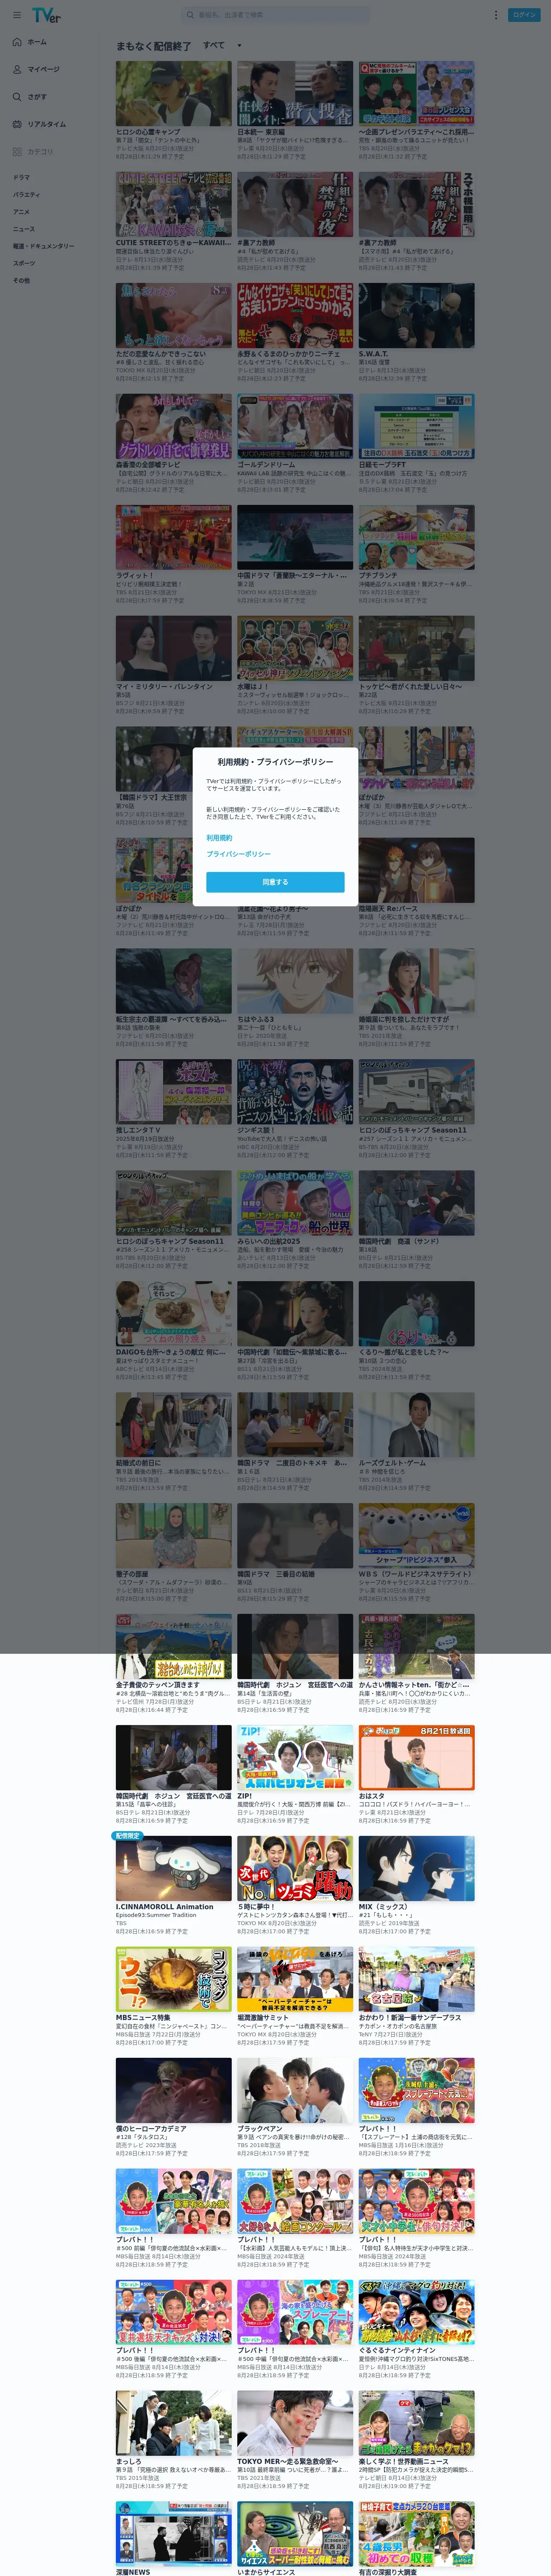The width and height of the screenshot is (551, 2576).
Task: Open the MIX (ミックス) thumbnail
Action: [417, 1869]
